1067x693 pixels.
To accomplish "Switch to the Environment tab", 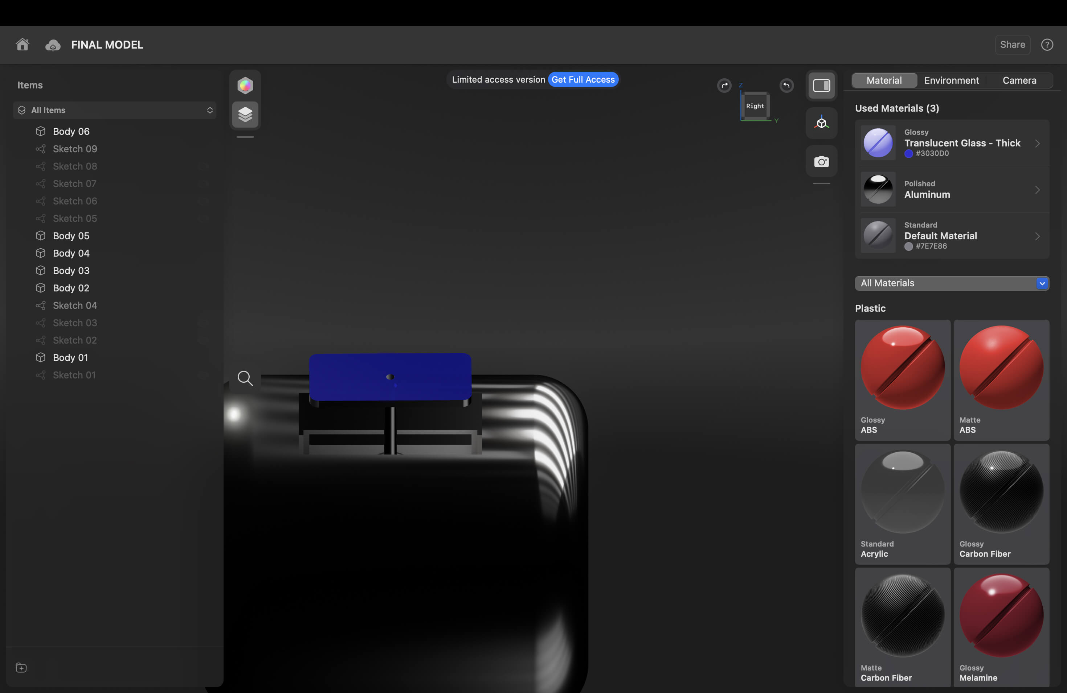I will click(x=951, y=80).
